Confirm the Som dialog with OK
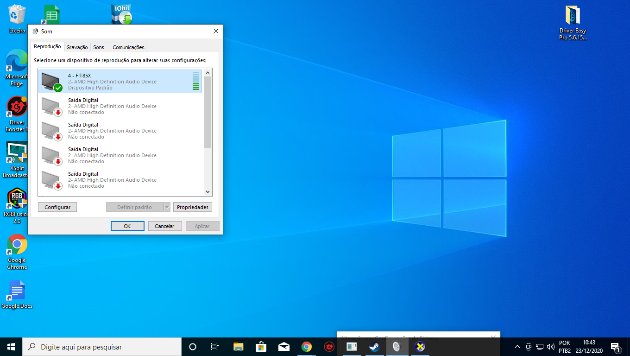Viewport: 630px width, 356px height. point(127,226)
